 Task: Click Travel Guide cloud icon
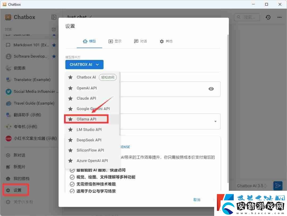[x=9, y=103]
